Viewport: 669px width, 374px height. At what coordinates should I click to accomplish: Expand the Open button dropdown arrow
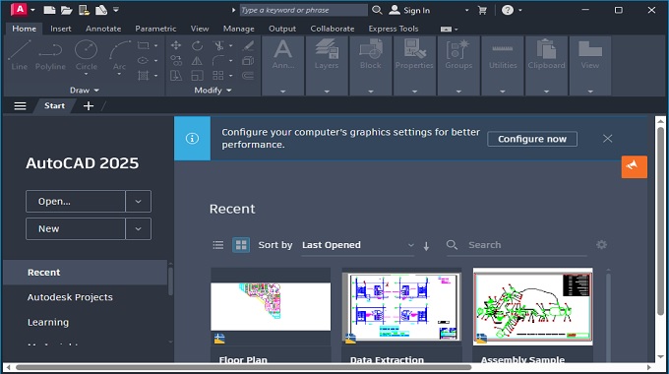(x=139, y=201)
